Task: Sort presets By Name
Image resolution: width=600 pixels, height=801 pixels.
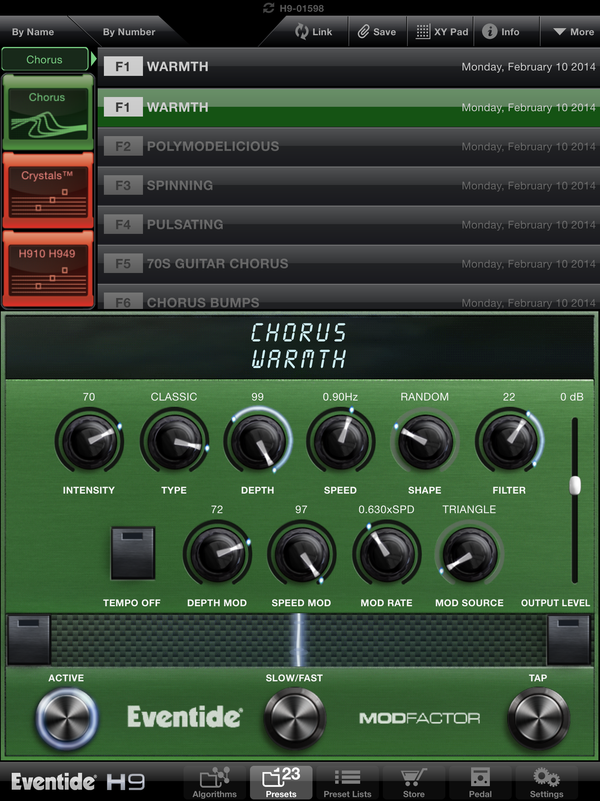Action: click(x=33, y=32)
